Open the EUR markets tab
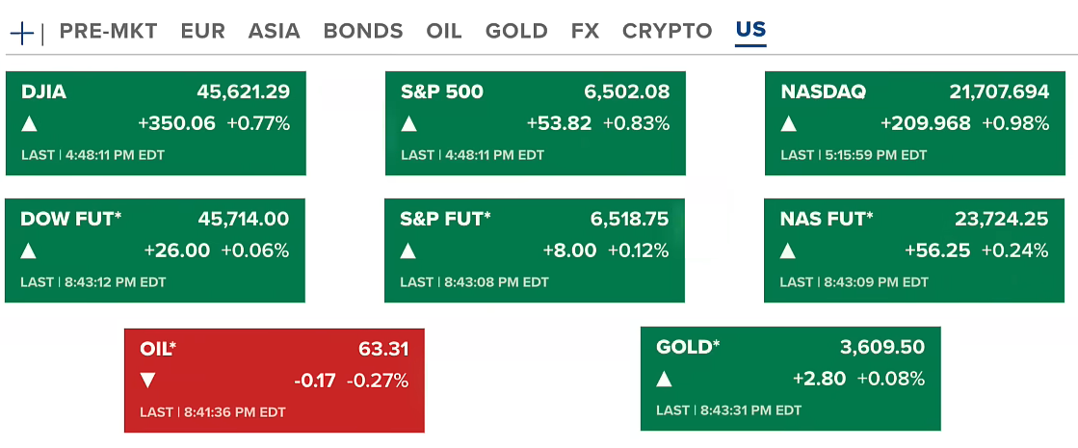The width and height of the screenshot is (1078, 448). 202,31
